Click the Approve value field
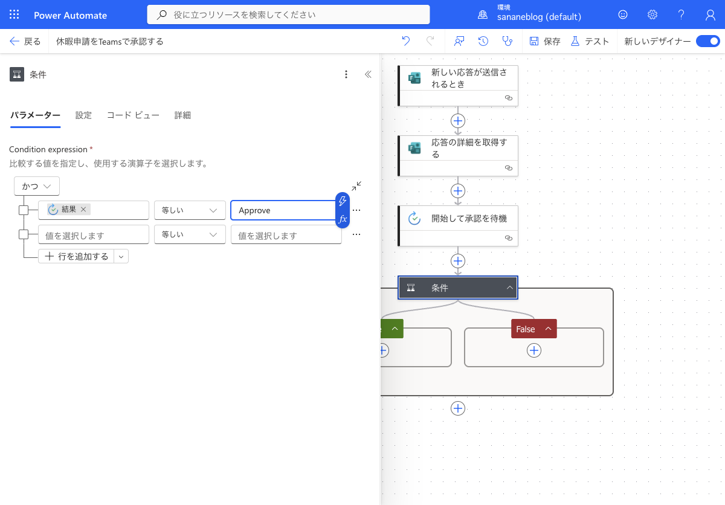This screenshot has height=505, width=725. click(x=283, y=210)
